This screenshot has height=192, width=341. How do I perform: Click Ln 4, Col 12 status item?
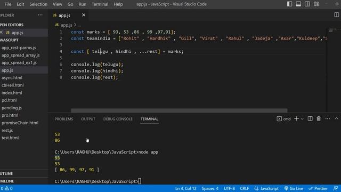tap(186, 188)
